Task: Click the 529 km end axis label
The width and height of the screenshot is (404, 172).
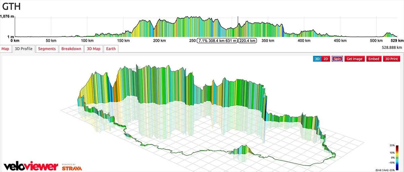Action: (397, 40)
